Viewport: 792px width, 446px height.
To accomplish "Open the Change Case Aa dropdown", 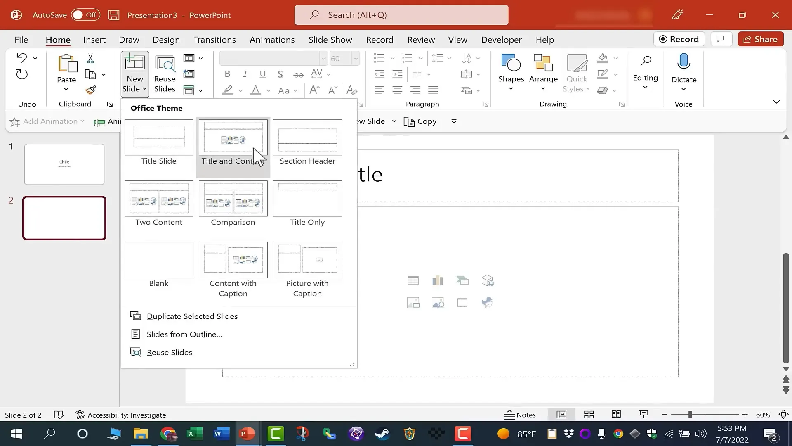I will click(288, 90).
